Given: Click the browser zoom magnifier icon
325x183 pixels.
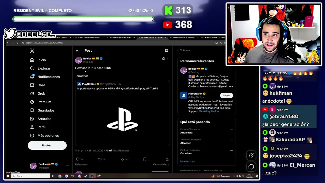Looking at the screenshot, I should pyautogui.click(x=221, y=43).
